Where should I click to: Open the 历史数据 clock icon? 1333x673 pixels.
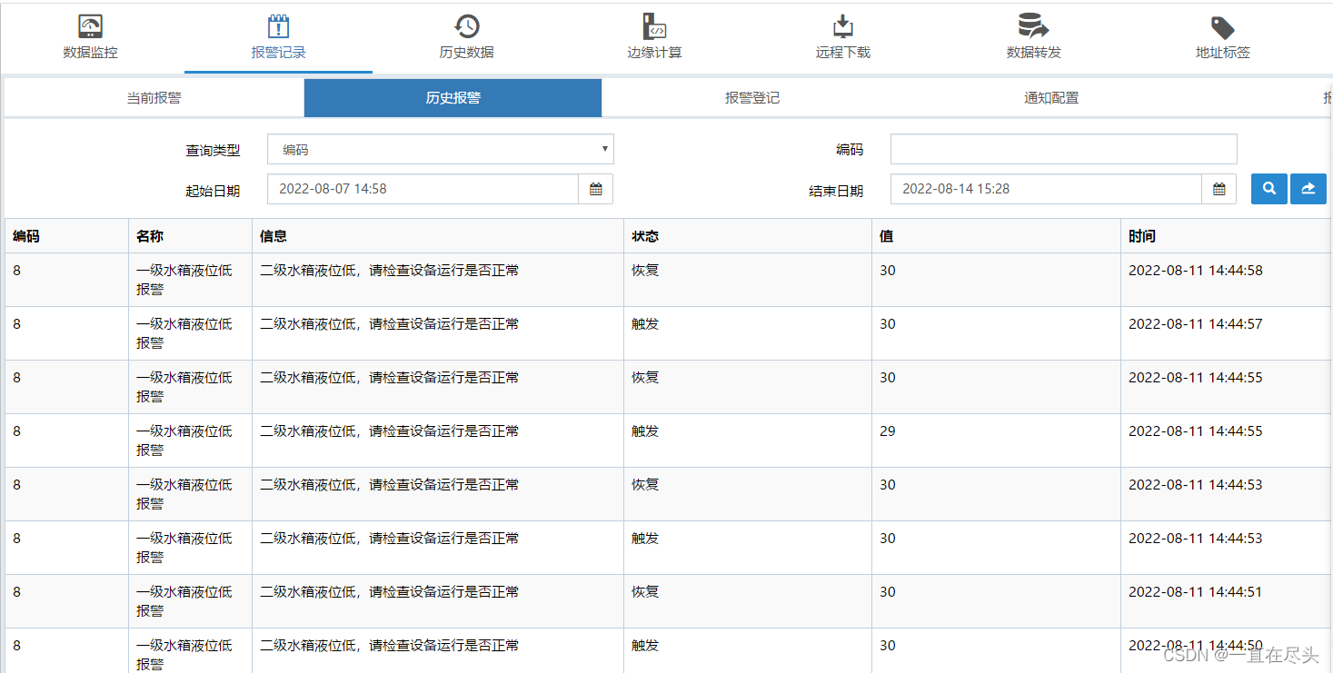466,26
